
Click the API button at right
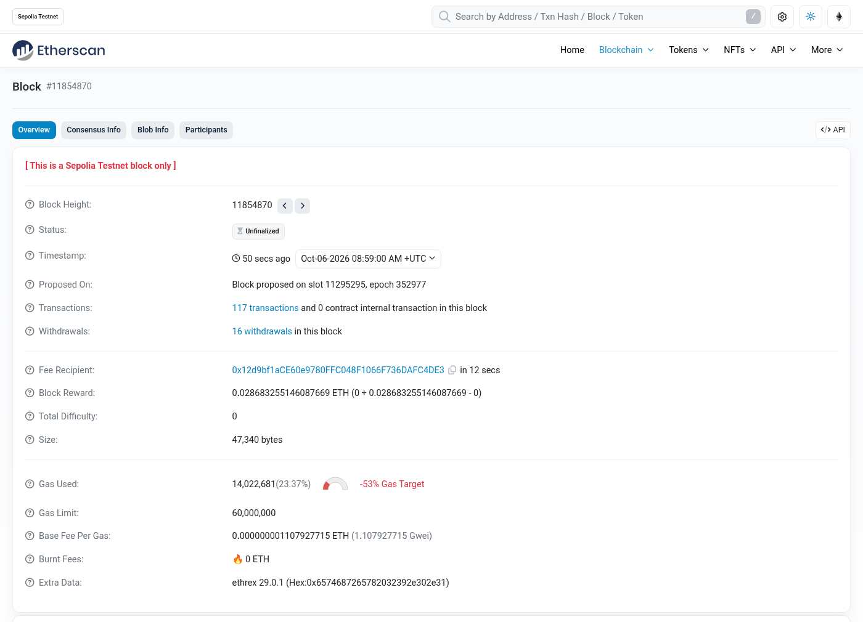point(833,130)
